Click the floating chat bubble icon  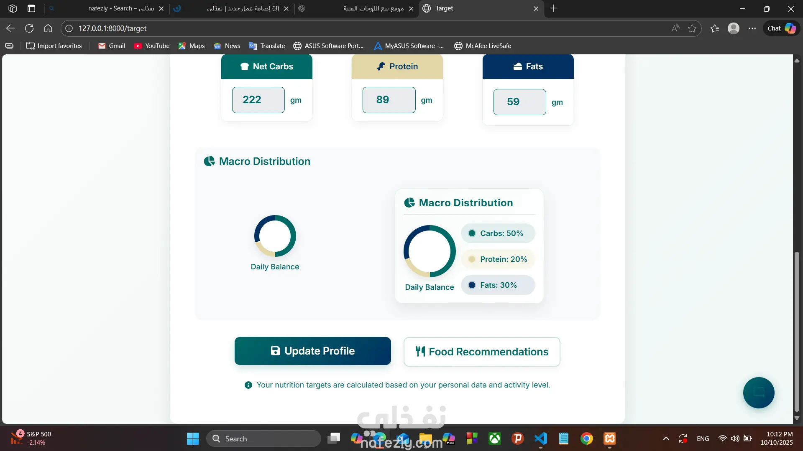(758, 393)
